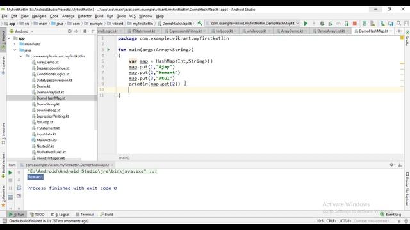This screenshot has height=230, width=410.
Task: Open the Build menu
Action: coord(99,16)
